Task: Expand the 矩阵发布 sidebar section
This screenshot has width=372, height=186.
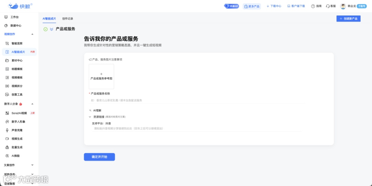Action: [32, 174]
